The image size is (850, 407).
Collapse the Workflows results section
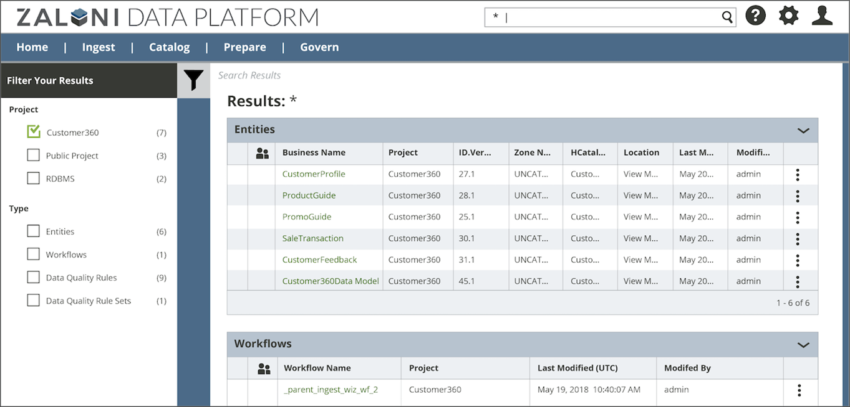[x=803, y=345]
